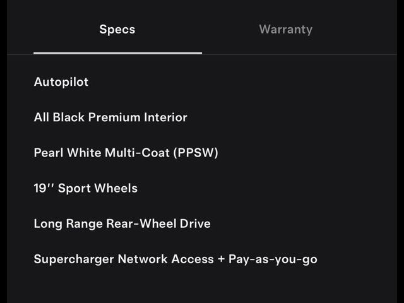Switch to the Warranty tab
The height and width of the screenshot is (303, 404).
click(x=285, y=30)
